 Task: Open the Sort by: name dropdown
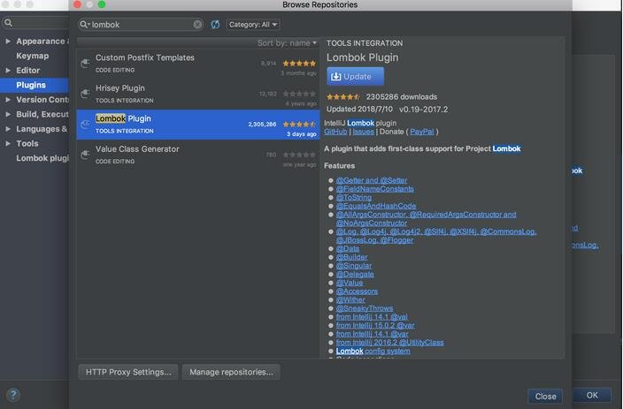click(287, 42)
